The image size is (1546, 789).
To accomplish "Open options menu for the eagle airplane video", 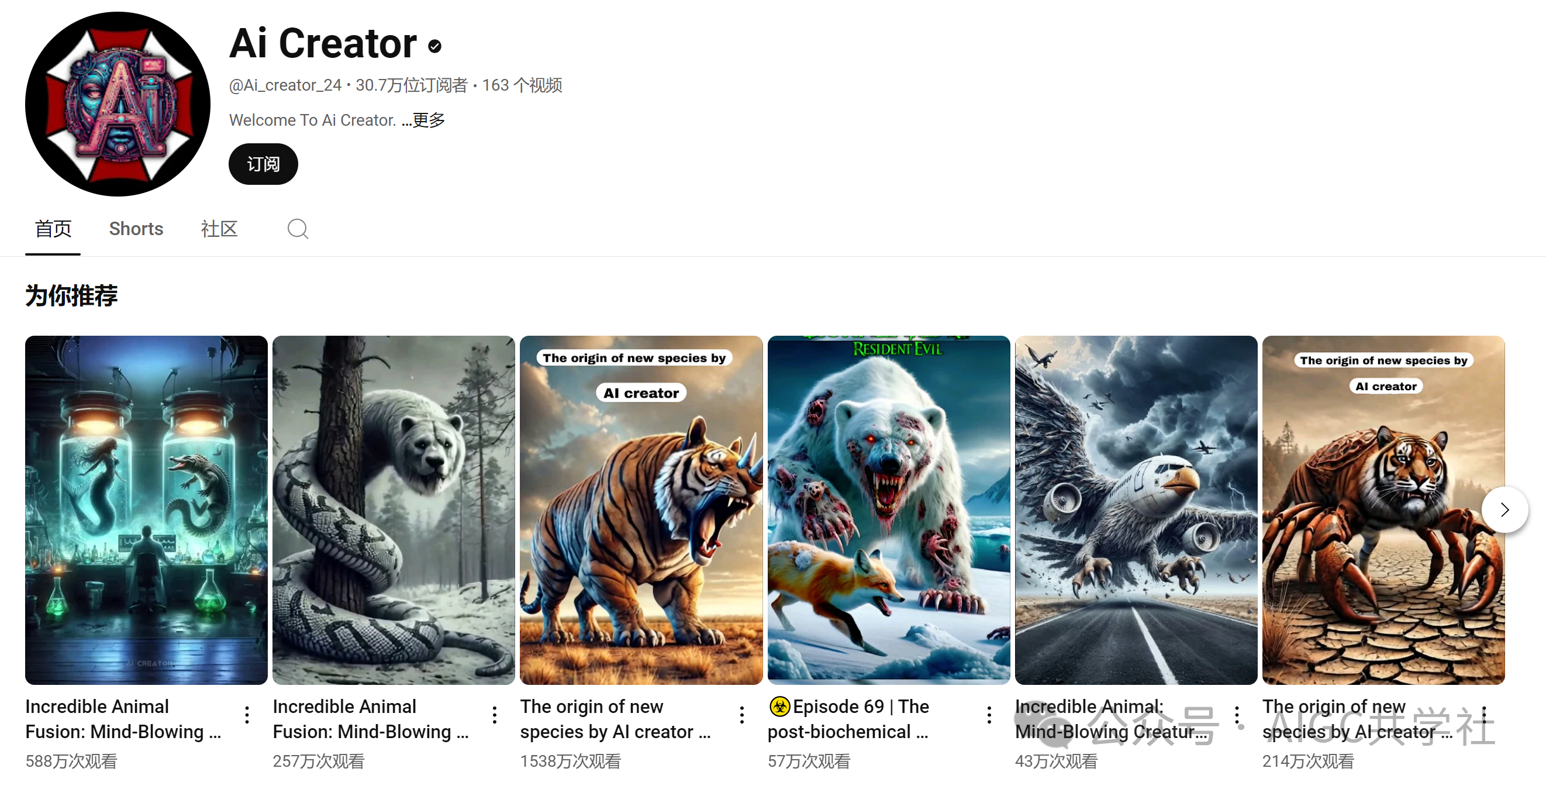I will coord(1237,715).
